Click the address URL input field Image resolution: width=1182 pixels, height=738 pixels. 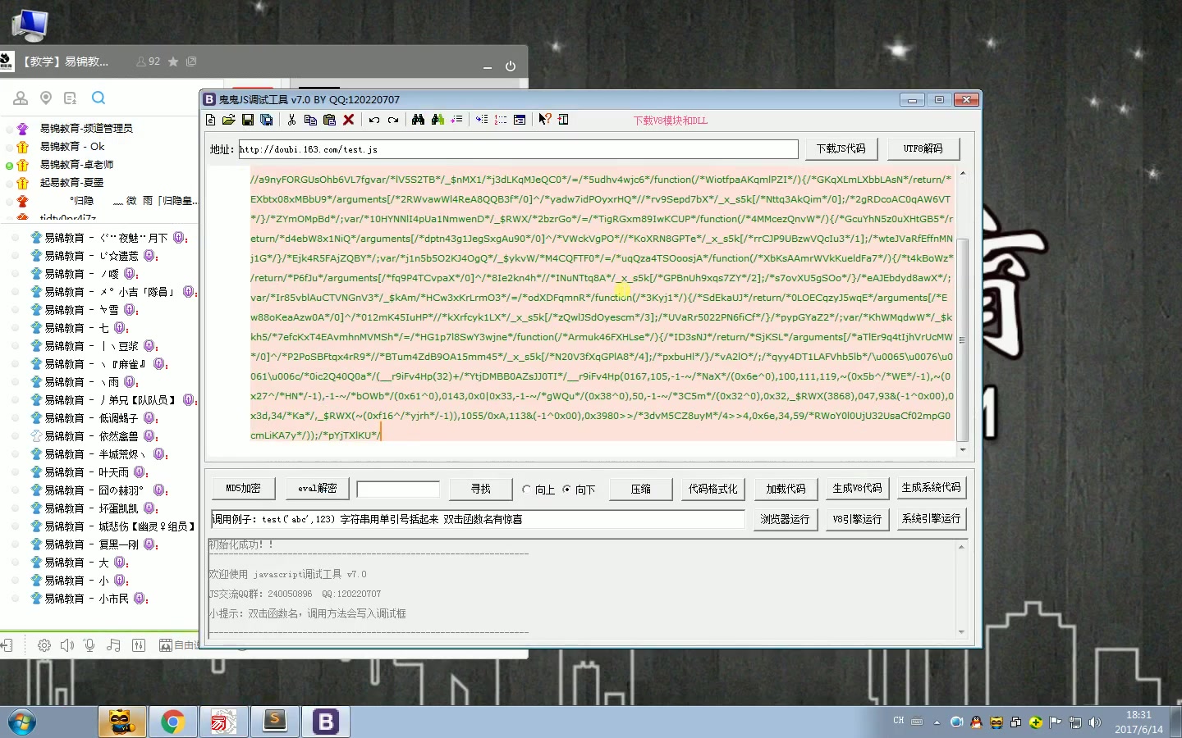(518, 149)
